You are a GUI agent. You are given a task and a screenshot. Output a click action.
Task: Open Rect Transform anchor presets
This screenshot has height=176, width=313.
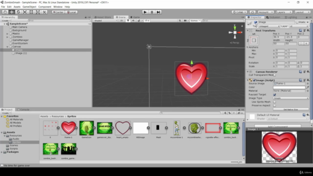click(x=254, y=40)
